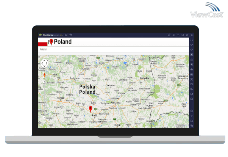
Task: Zoom in with map plus button
Action: tap(44, 82)
